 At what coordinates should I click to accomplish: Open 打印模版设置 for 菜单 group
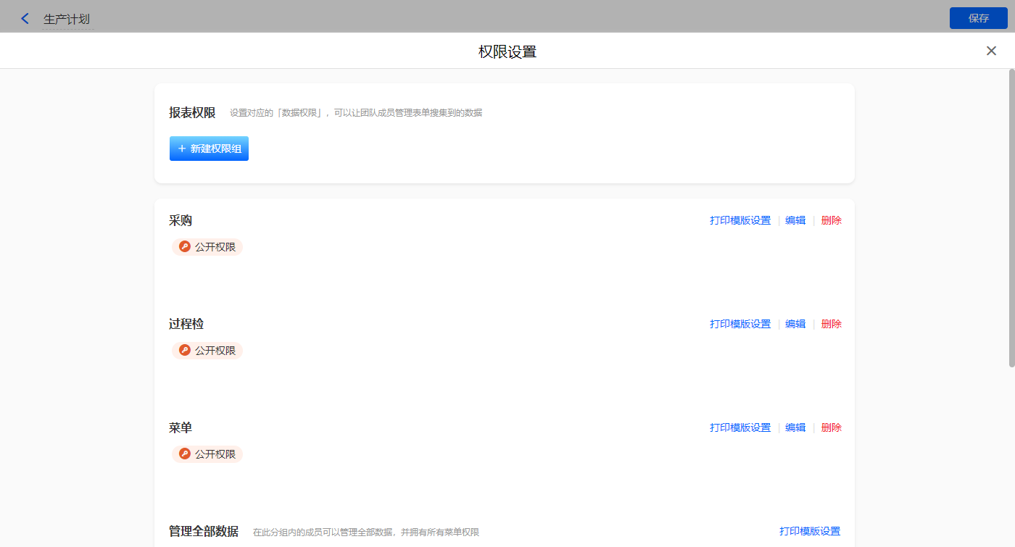[739, 427]
